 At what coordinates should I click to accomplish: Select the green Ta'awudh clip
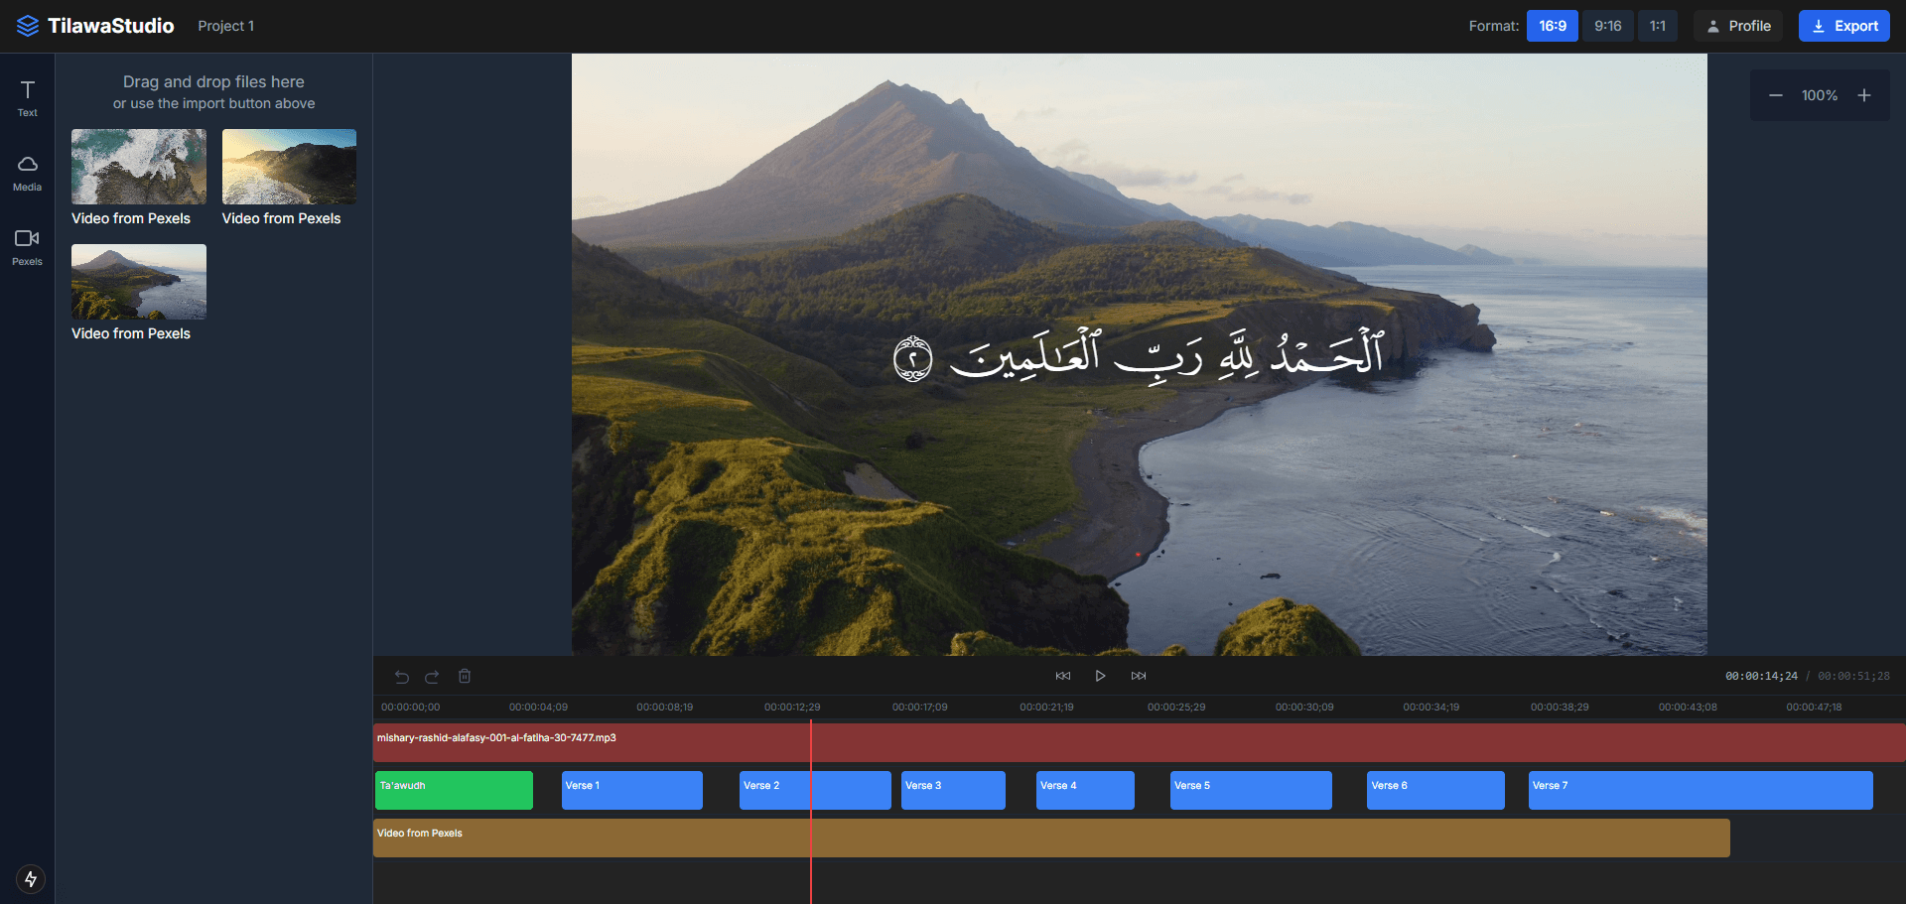453,790
